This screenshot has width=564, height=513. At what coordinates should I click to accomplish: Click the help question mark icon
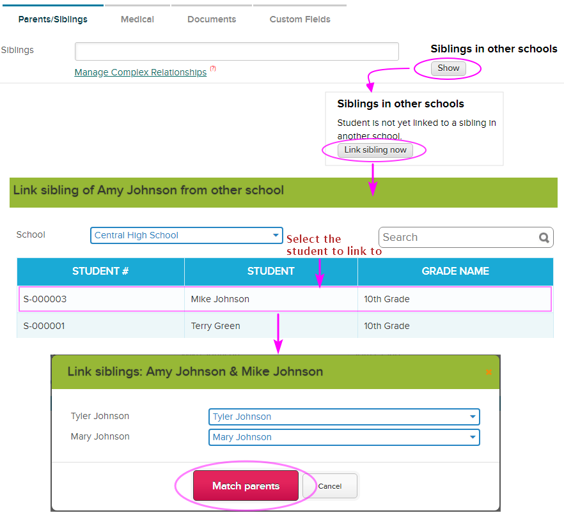pos(213,68)
